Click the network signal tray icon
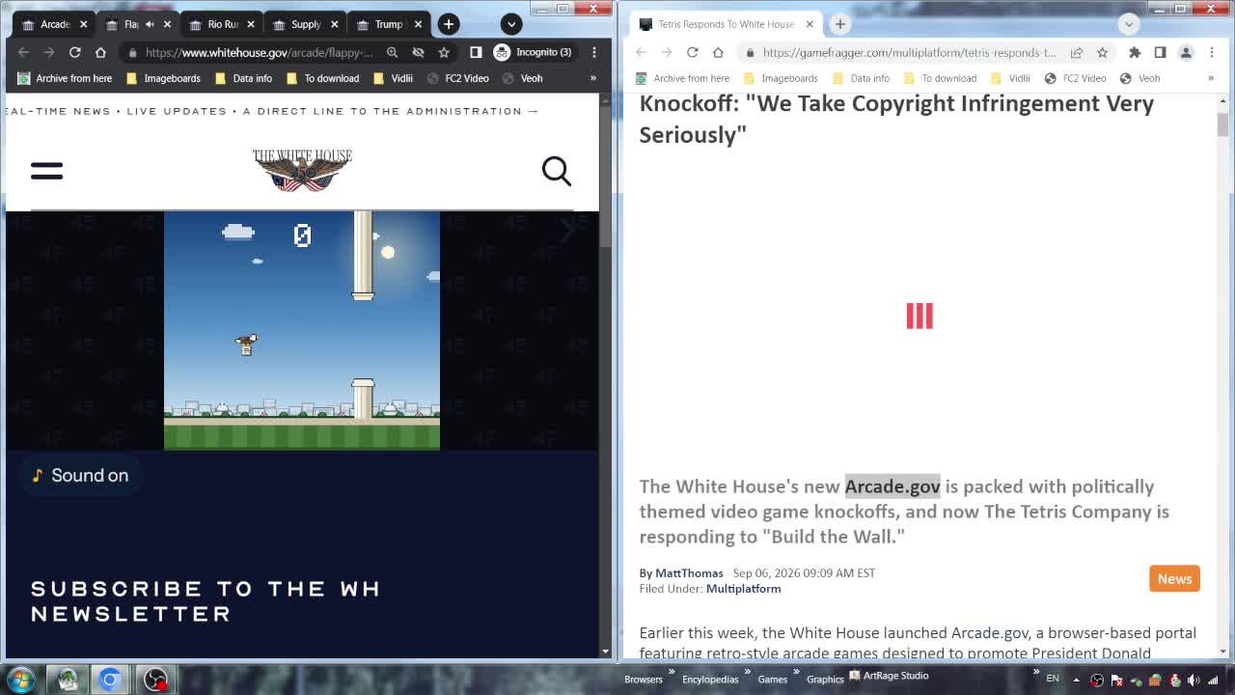The width and height of the screenshot is (1235, 695). (x=1213, y=680)
